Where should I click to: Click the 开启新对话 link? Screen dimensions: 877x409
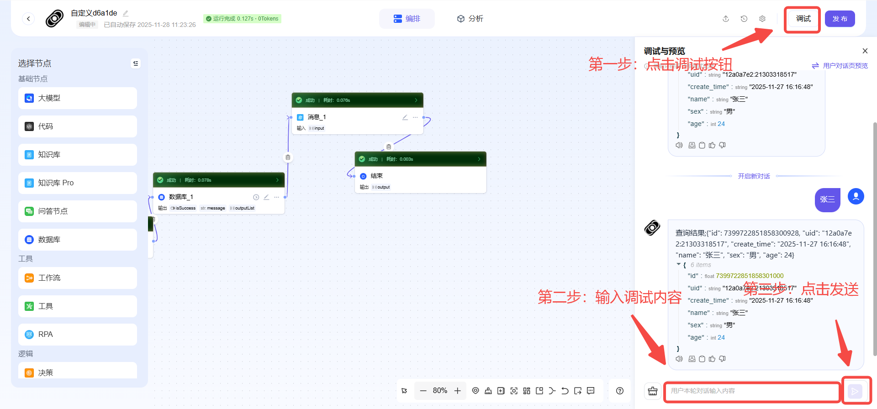[x=754, y=176]
